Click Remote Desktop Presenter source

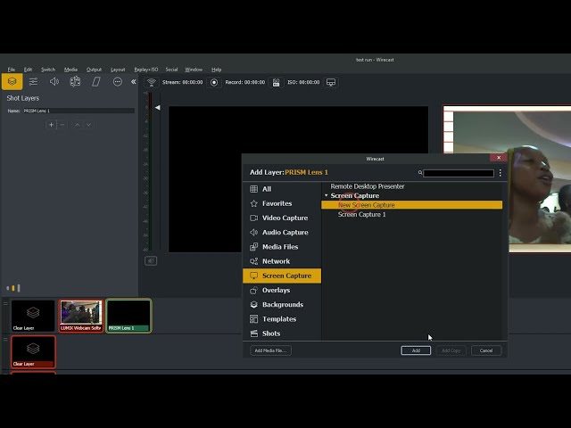click(368, 186)
